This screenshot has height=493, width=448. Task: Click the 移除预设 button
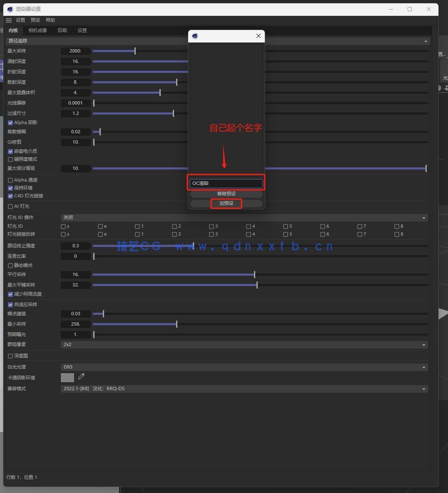click(226, 193)
